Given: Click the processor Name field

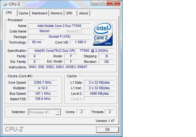Looking at the screenshot, I should pyautogui.click(x=59, y=26).
